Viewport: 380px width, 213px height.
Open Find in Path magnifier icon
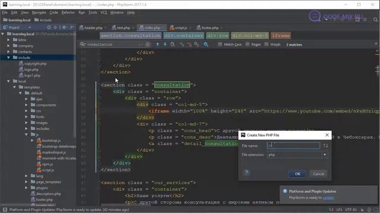173,44
